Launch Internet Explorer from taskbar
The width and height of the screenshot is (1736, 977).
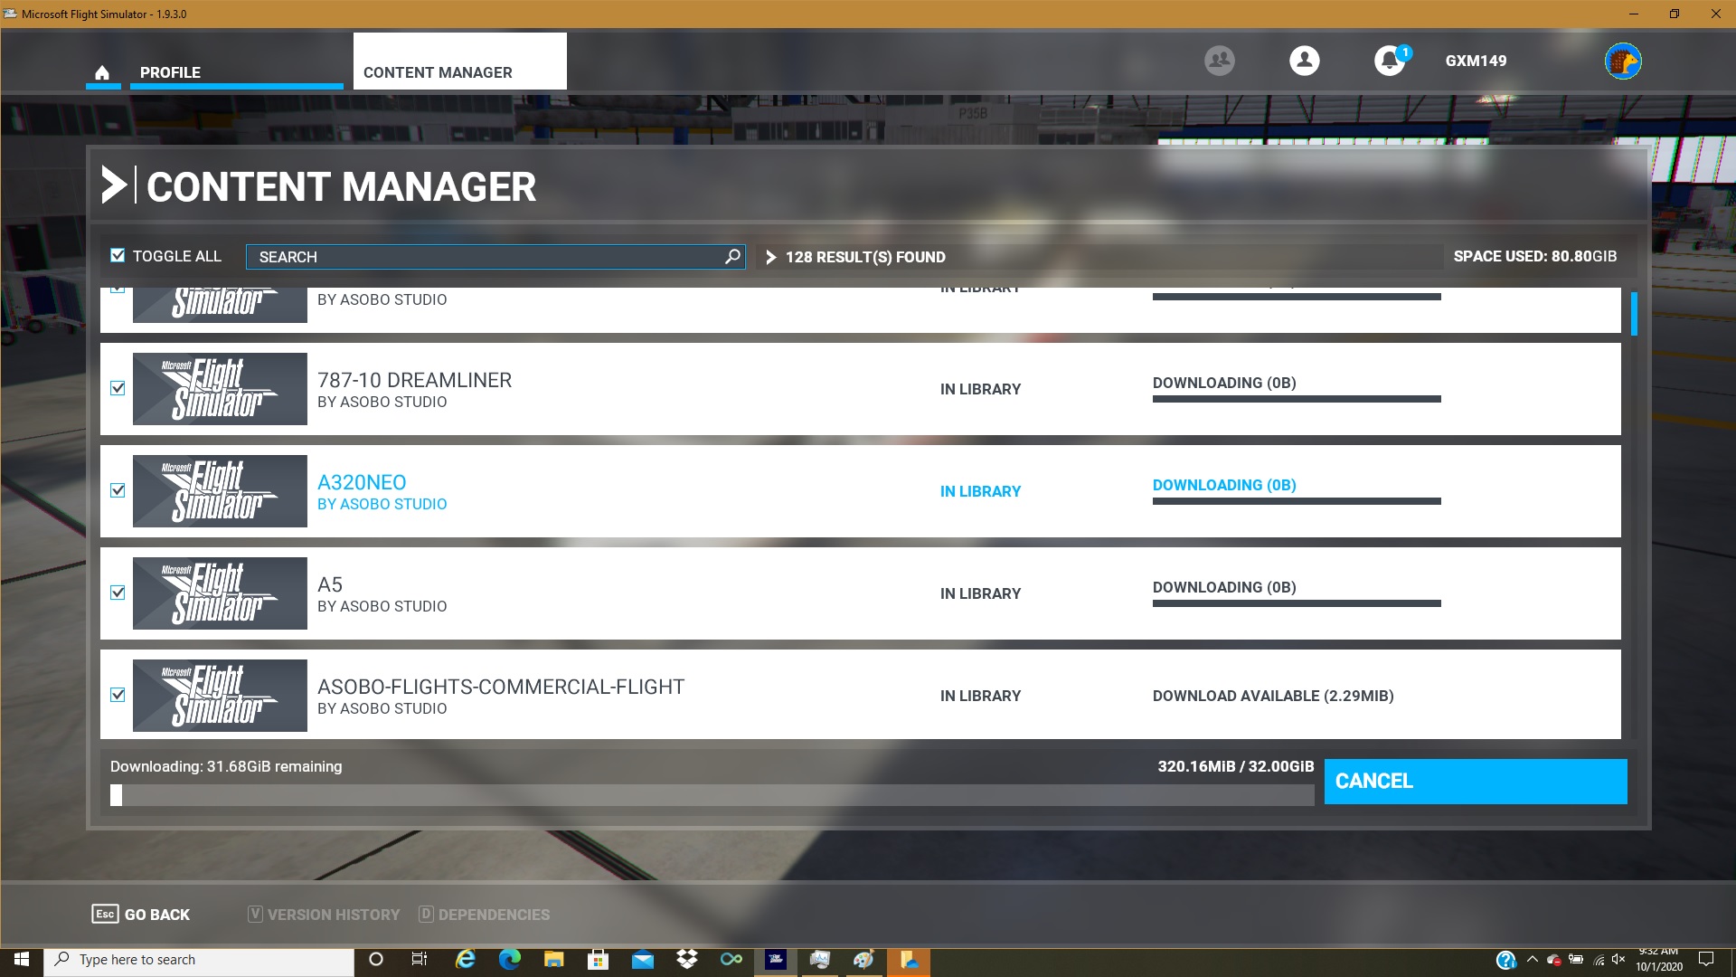pyautogui.click(x=465, y=960)
